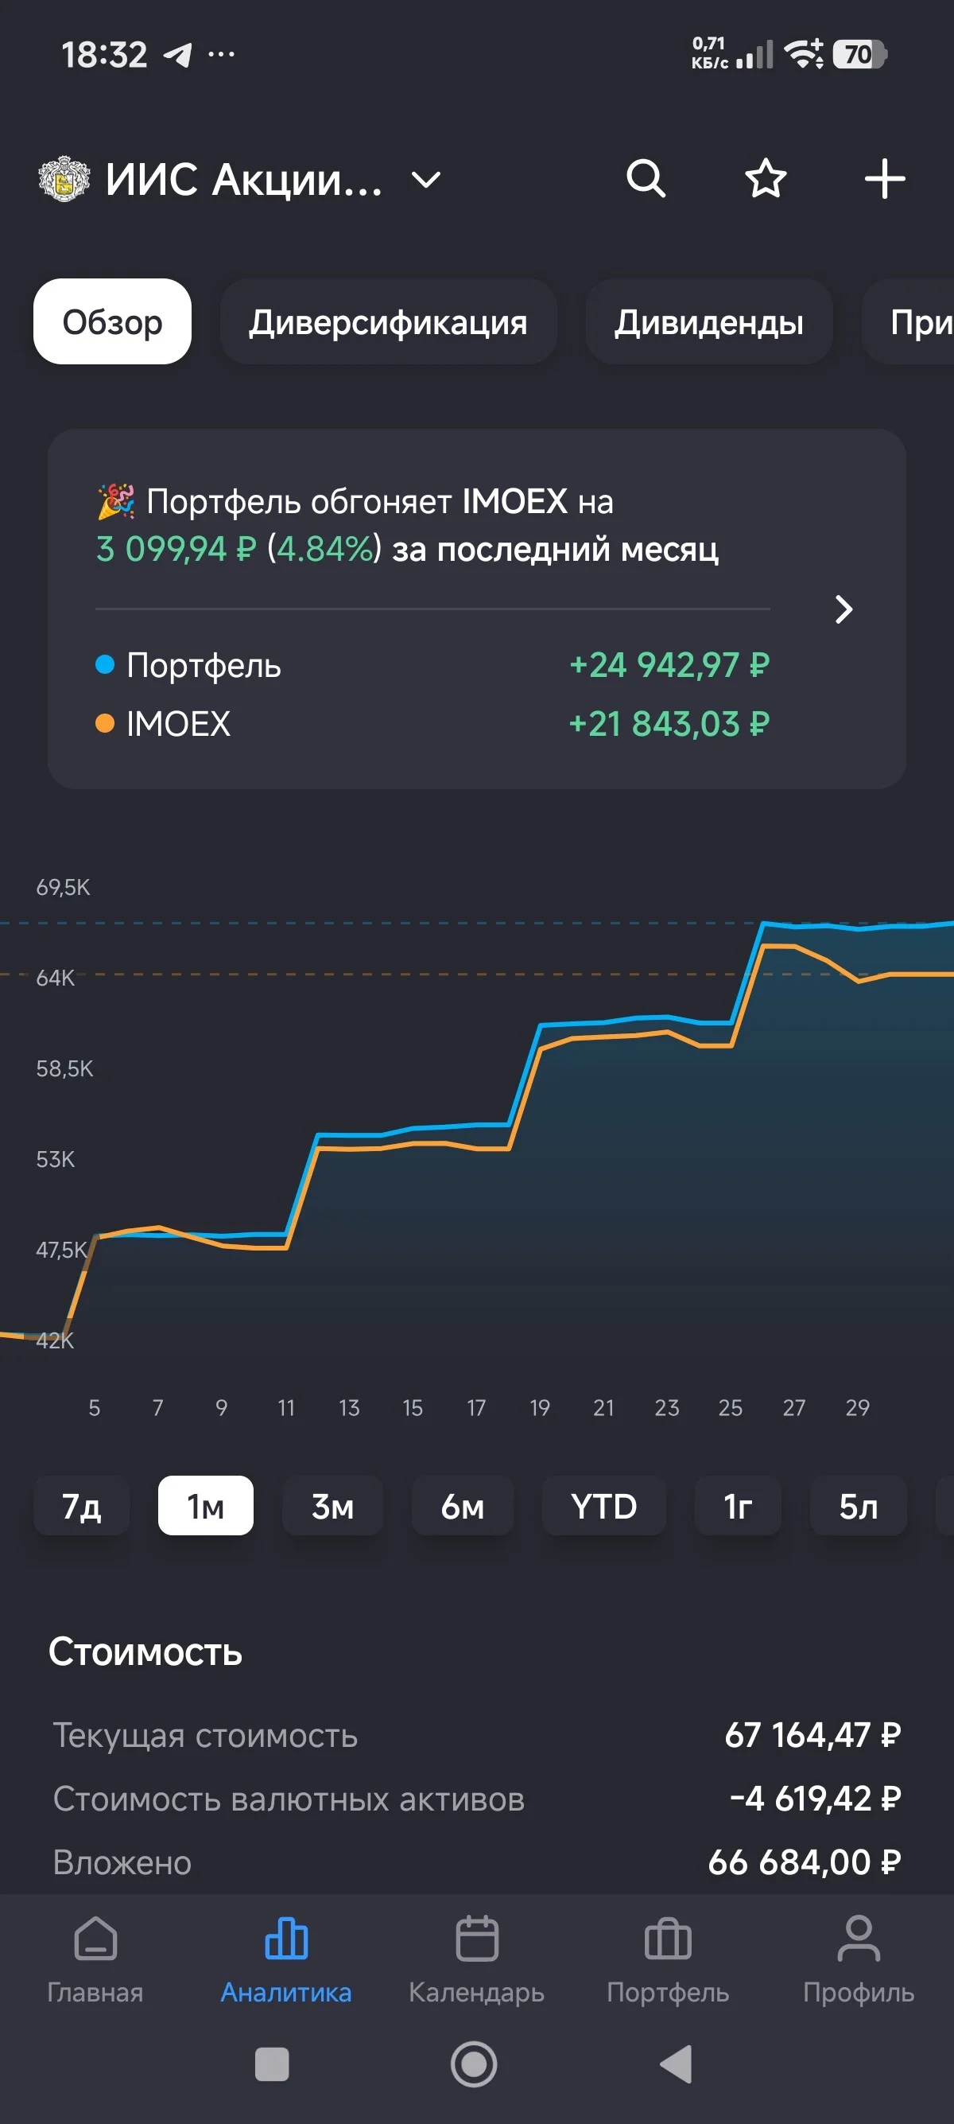
Task: Tap Android back triangle button
Action: coord(677,2064)
